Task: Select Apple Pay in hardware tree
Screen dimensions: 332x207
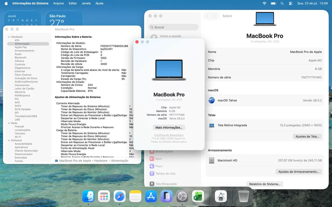Action: tap(21, 47)
